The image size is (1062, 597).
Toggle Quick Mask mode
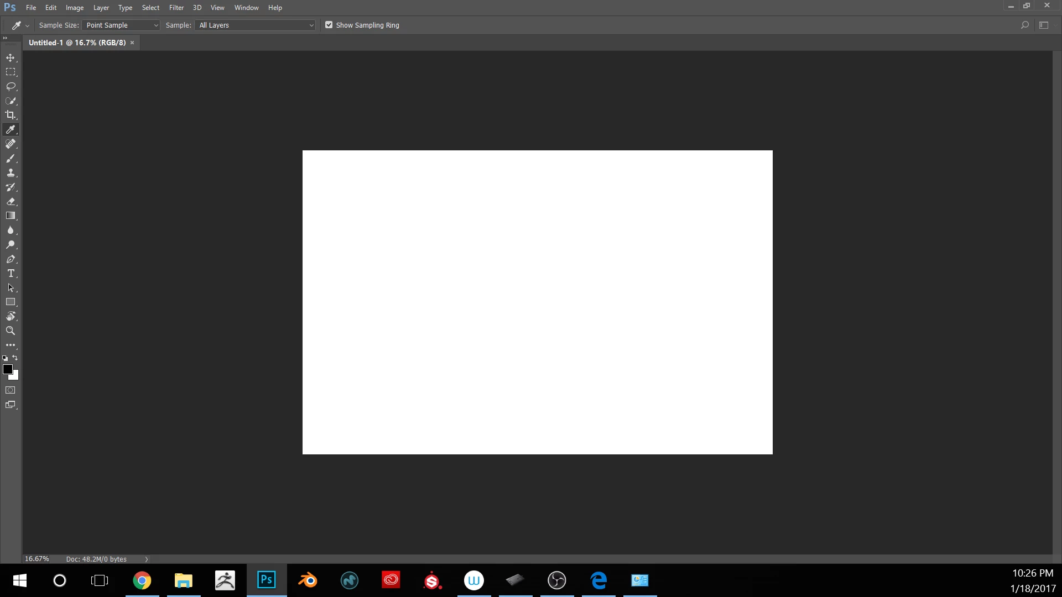(11, 390)
